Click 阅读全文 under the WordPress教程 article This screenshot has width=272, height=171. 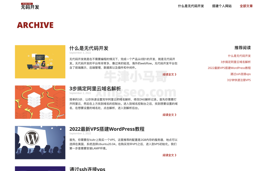169,155
